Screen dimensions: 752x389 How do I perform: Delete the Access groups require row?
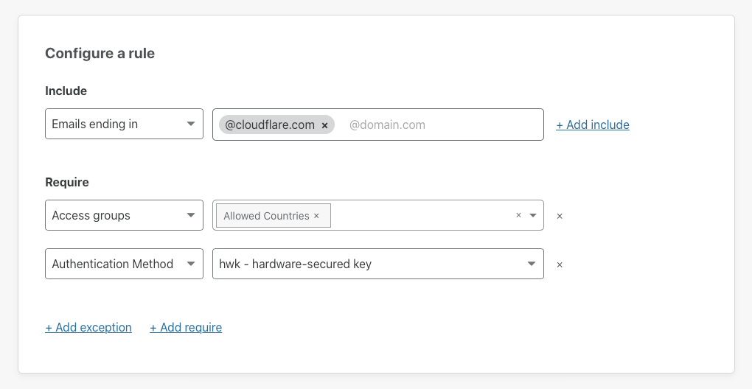pyautogui.click(x=559, y=217)
